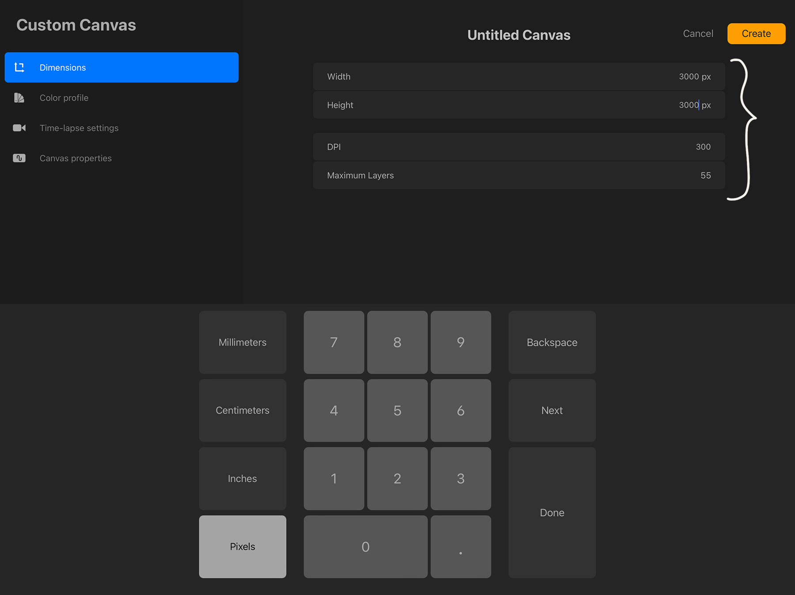Image resolution: width=795 pixels, height=595 pixels.
Task: Open the Color profile section
Action: point(121,97)
